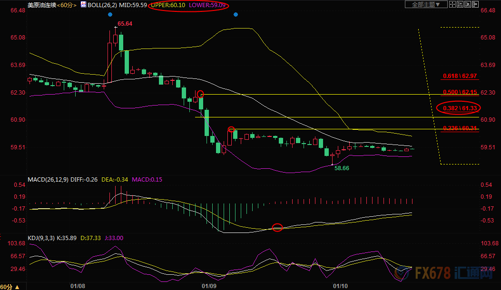Expand the 60分 period selector at bottom left
This screenshot has width=501, height=290.
[10, 287]
